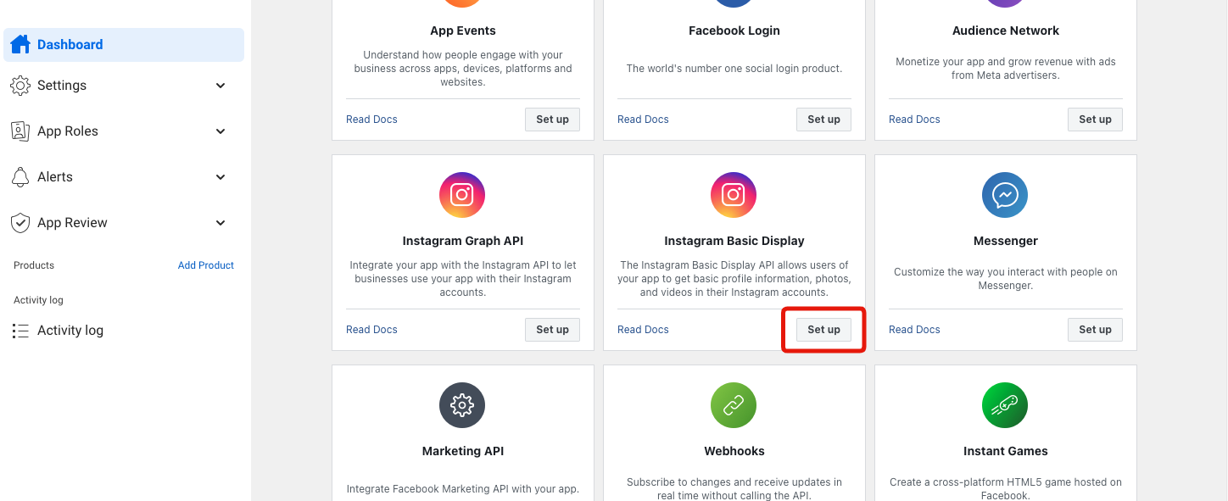
Task: Click the Alerts bell icon in the sidebar
Action: coord(20,176)
